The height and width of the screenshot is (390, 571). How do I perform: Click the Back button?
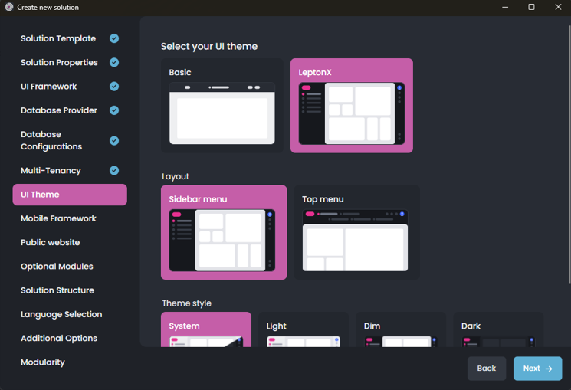487,369
